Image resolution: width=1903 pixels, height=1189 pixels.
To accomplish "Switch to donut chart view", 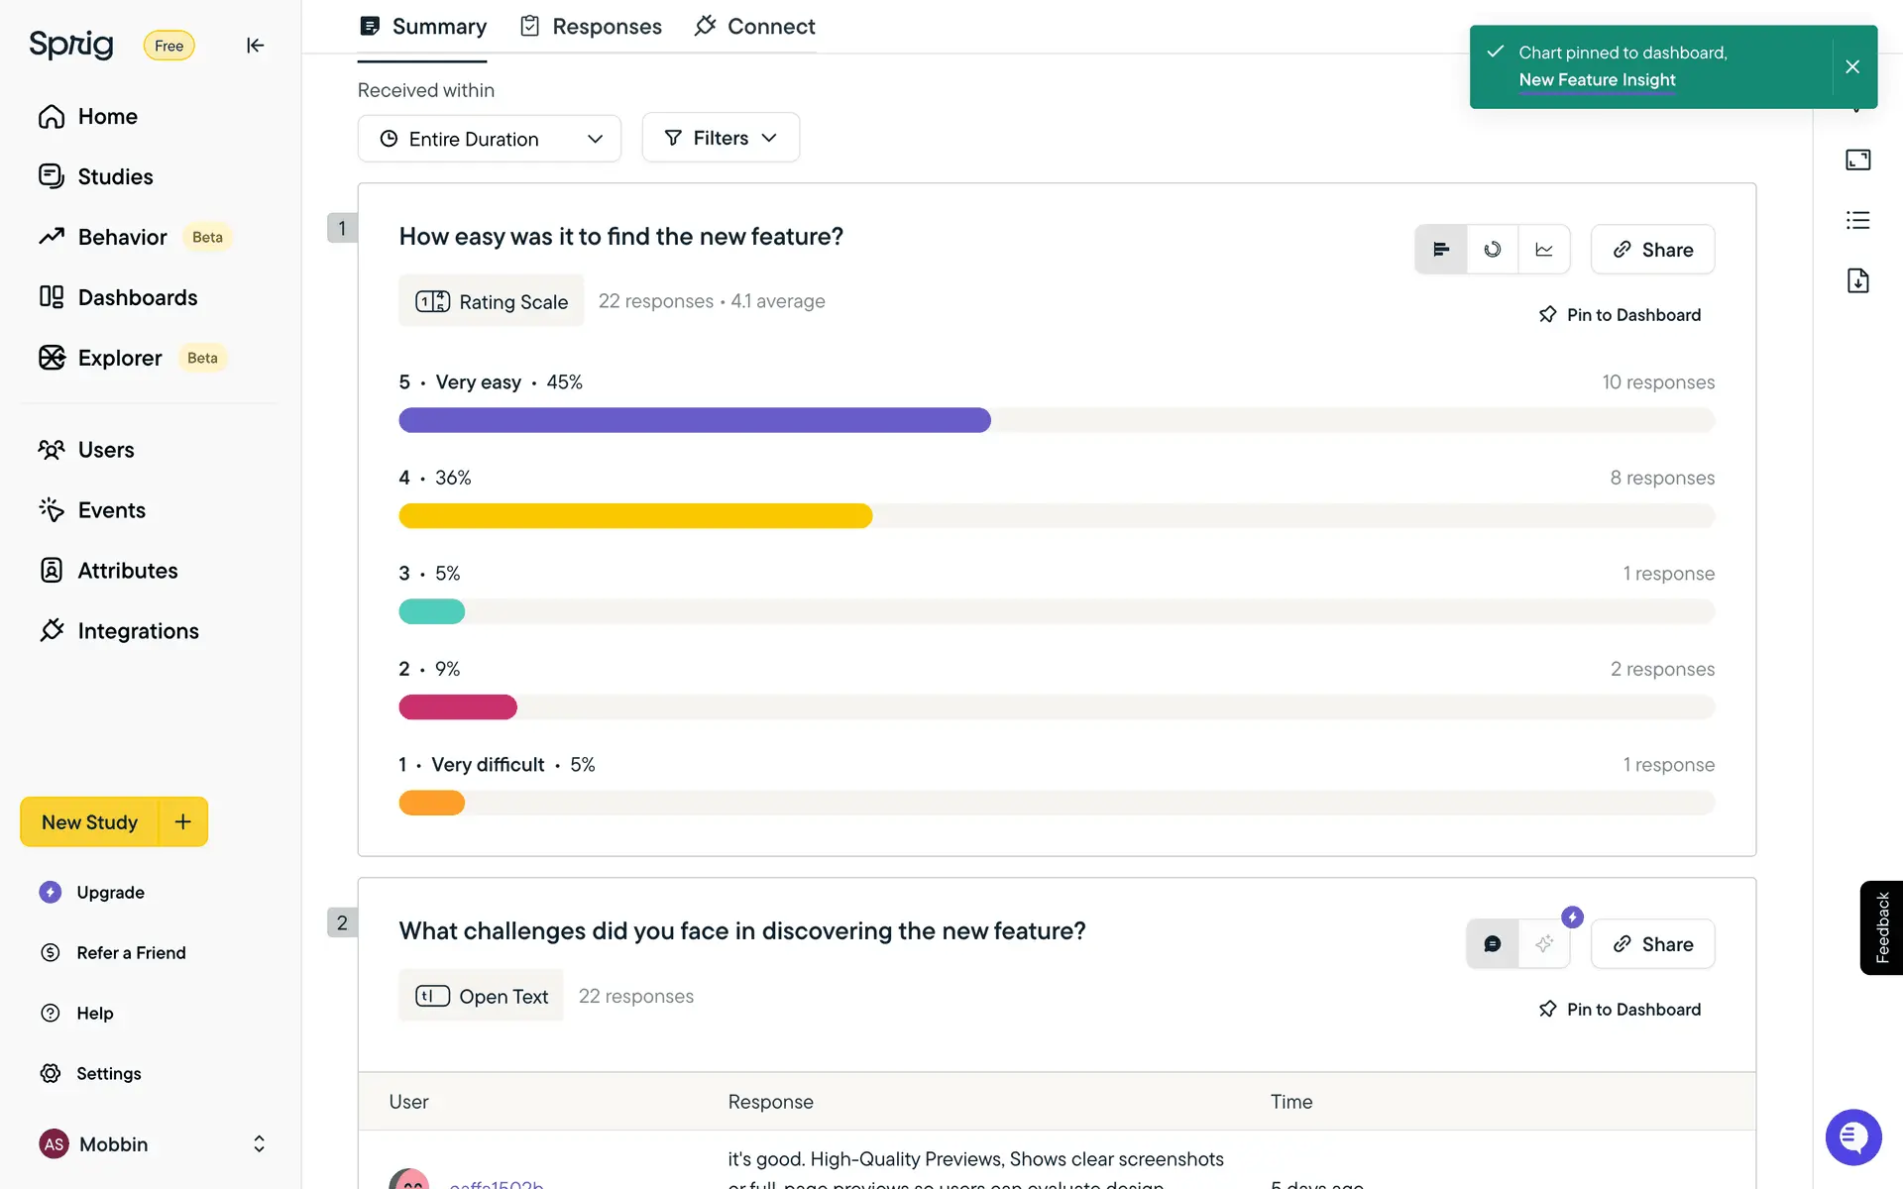I will (x=1492, y=250).
